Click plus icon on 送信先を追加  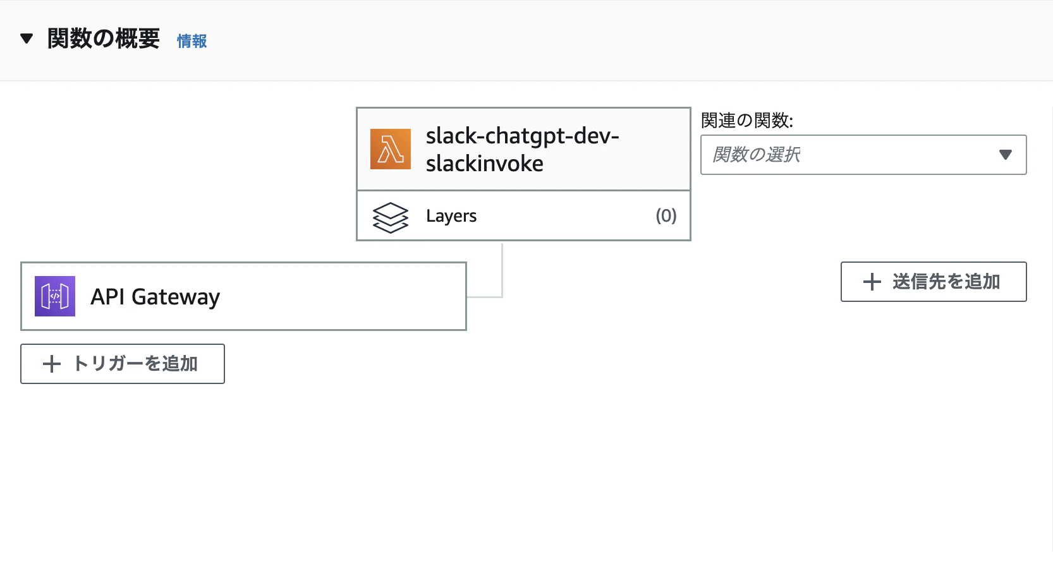point(872,282)
